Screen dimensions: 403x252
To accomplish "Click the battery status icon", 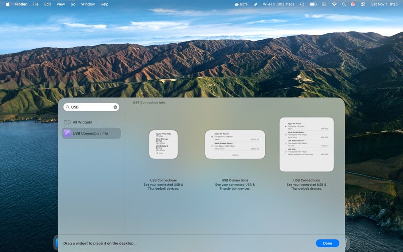I will (x=313, y=4).
